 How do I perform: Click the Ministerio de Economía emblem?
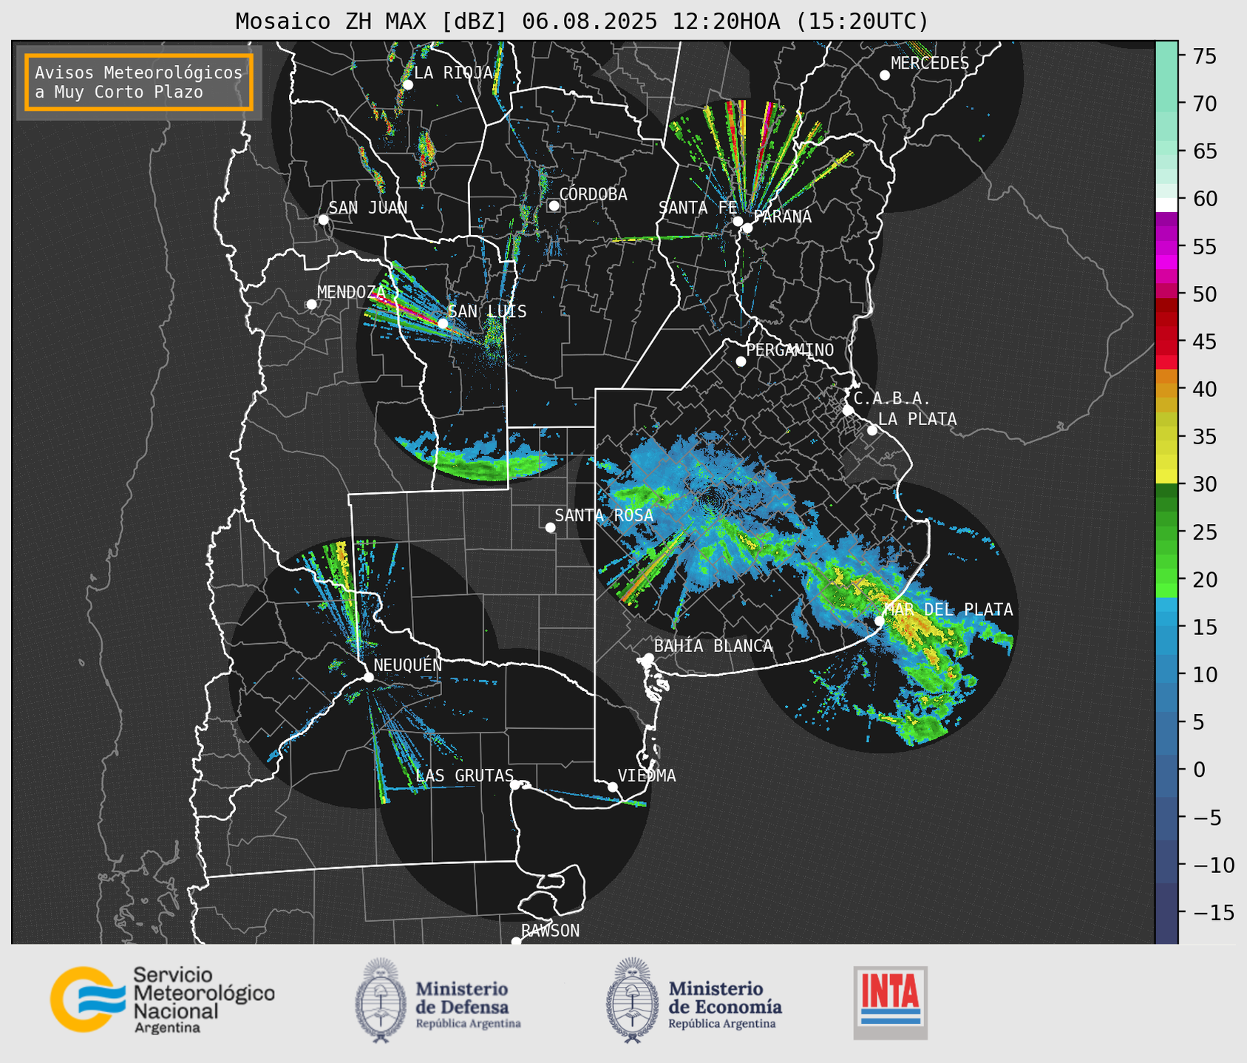point(632,1001)
